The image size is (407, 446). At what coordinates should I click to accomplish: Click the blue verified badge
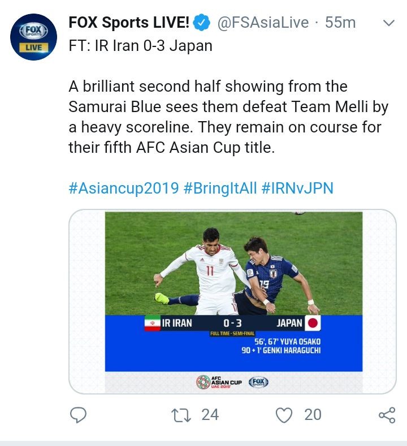click(201, 23)
